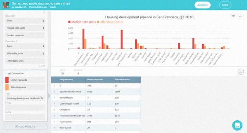This screenshot has height=133, width=247.
Task: Click the Duplicate button
Action: coord(203,5)
